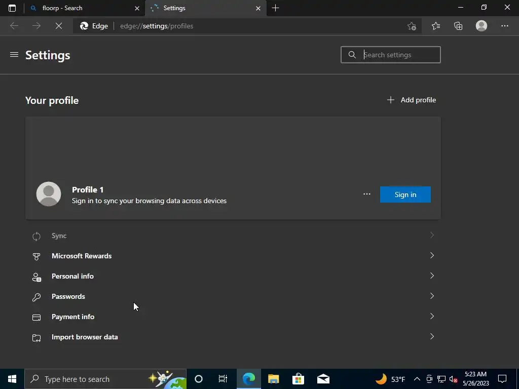Screen dimensions: 519x389
Task: Switch to the Settings tab
Action: coord(205,8)
